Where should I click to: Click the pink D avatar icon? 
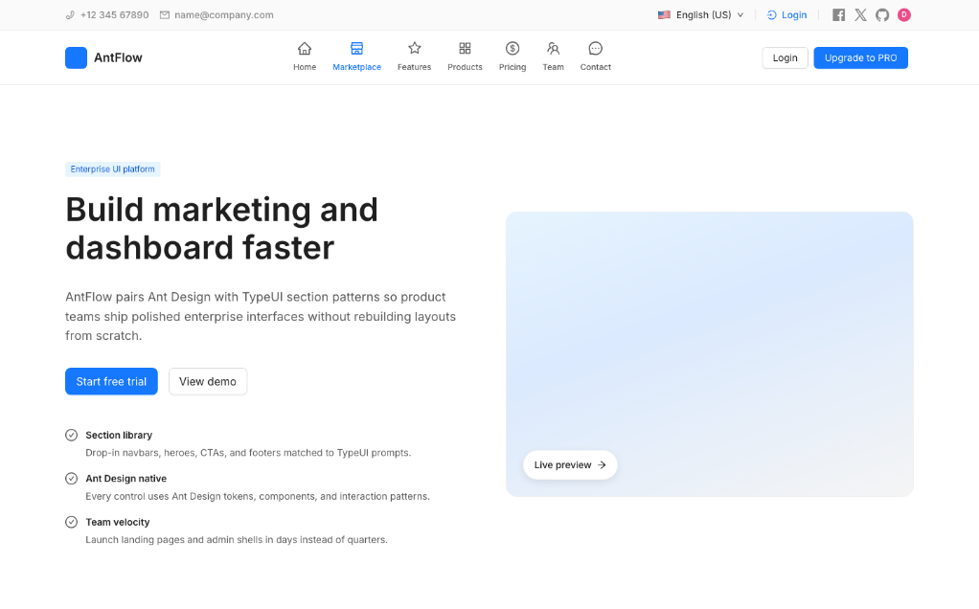[904, 15]
